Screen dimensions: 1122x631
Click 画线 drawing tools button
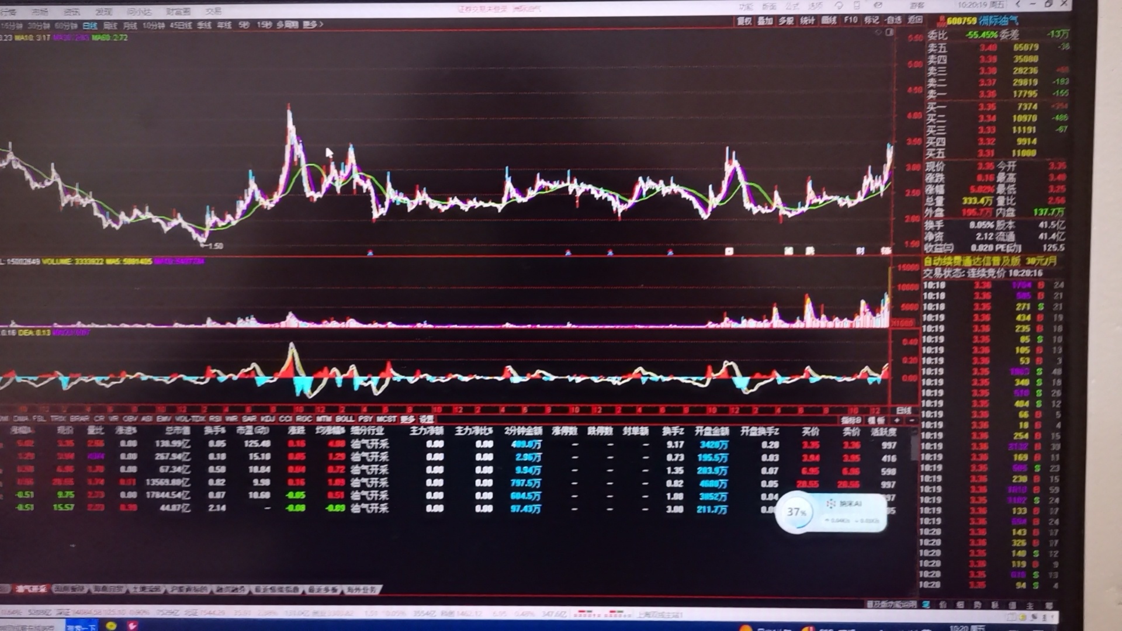coord(829,20)
